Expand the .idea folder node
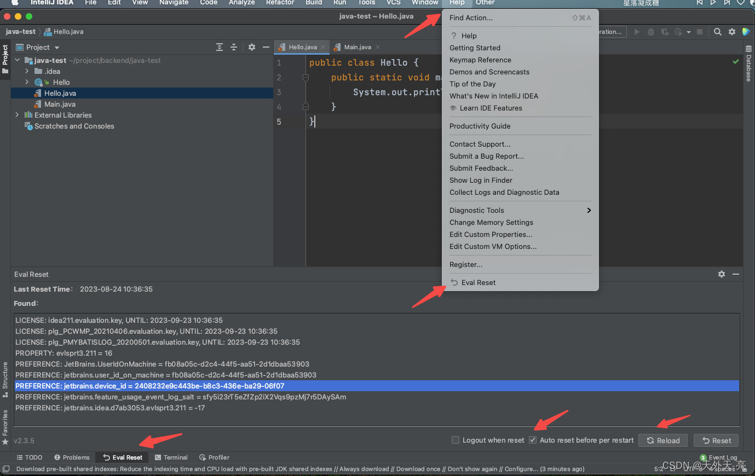 click(x=27, y=71)
